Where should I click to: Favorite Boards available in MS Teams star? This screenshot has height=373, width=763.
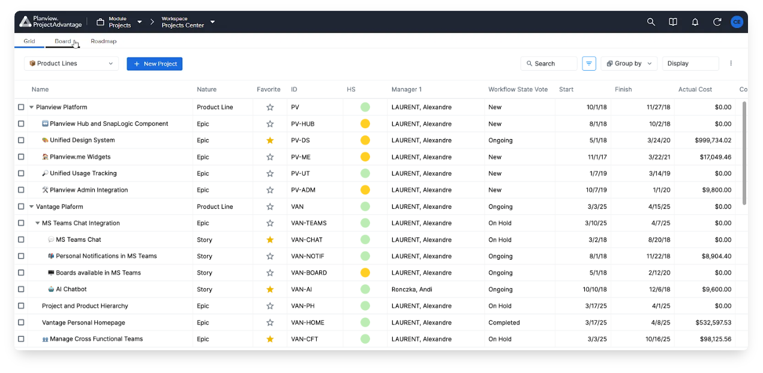coord(270,273)
